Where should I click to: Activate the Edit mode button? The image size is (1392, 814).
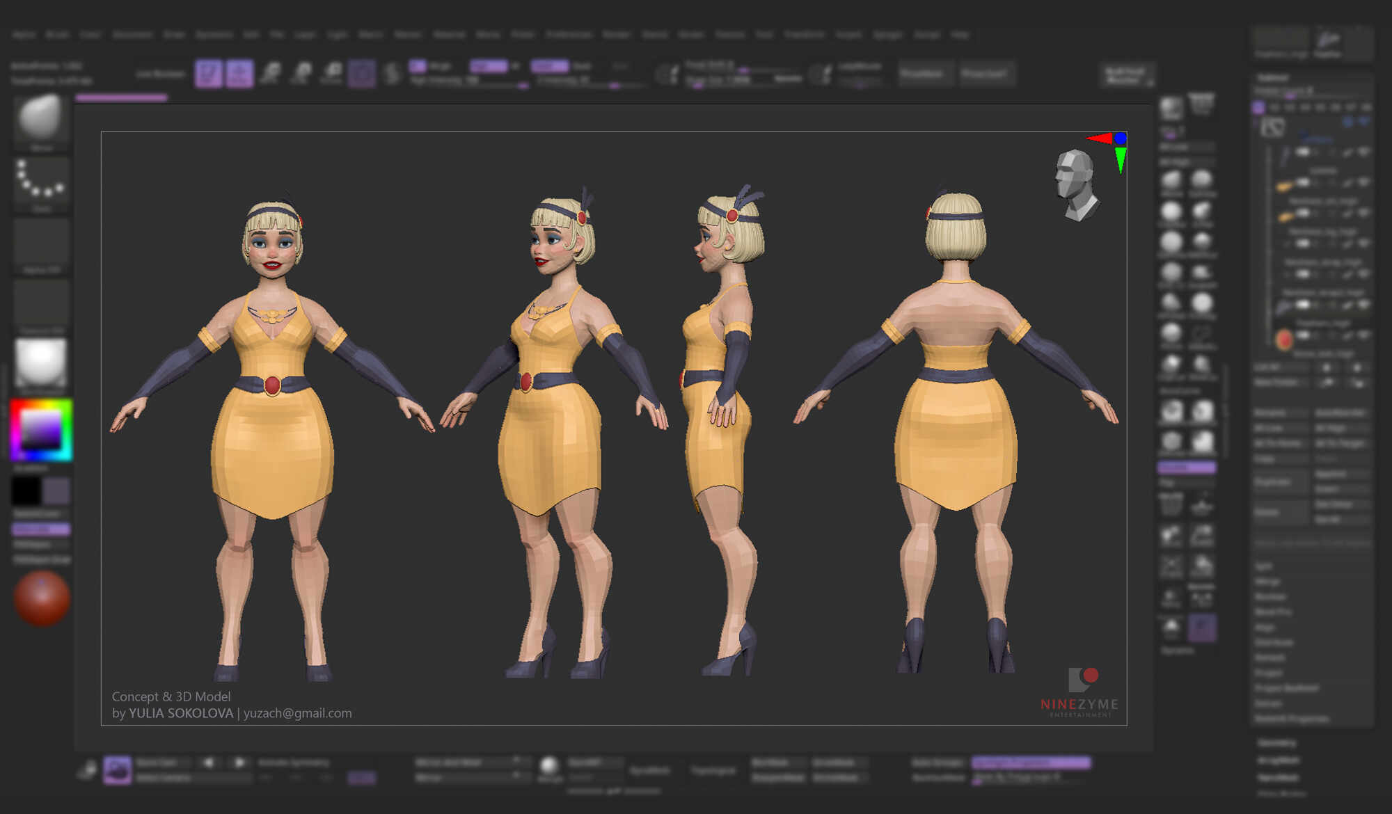[x=208, y=74]
